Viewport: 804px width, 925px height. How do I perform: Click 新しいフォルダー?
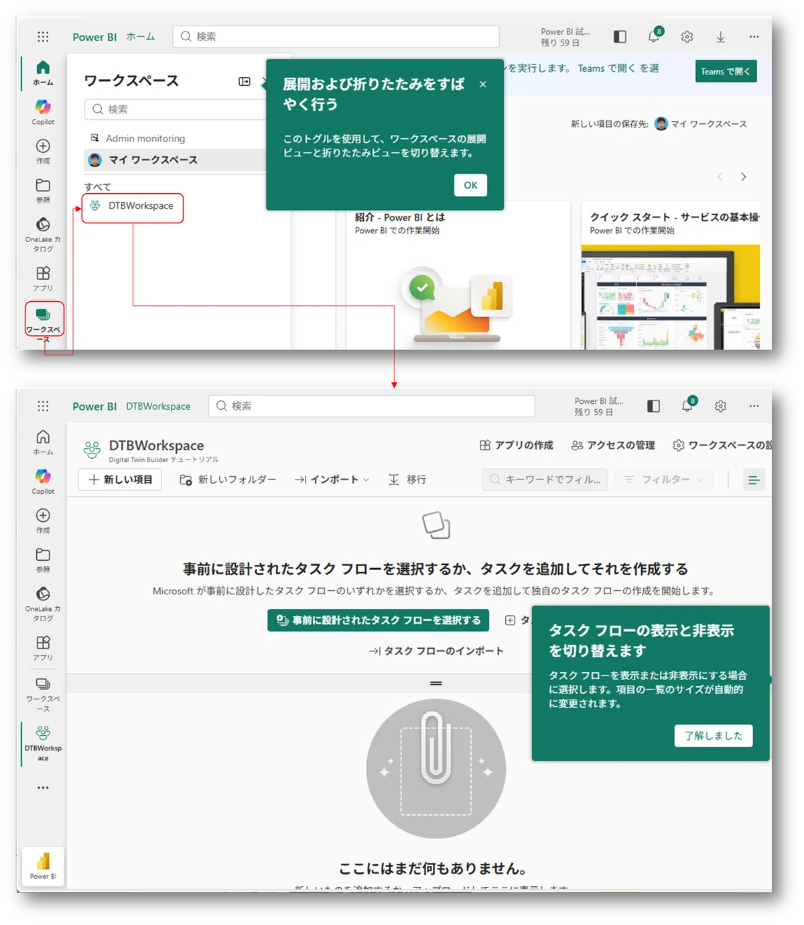(228, 480)
